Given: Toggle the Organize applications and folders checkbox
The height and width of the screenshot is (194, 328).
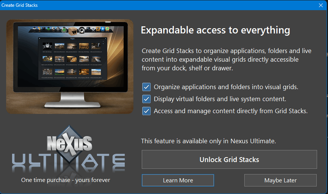Looking at the screenshot, I should tap(146, 87).
